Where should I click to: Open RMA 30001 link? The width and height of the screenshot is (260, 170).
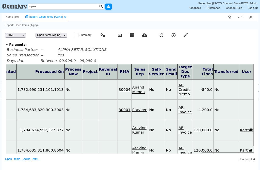(124, 110)
